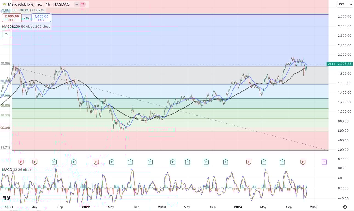
Task: Click the +36.85 (+1.87%) price change text
Action: [32, 10]
